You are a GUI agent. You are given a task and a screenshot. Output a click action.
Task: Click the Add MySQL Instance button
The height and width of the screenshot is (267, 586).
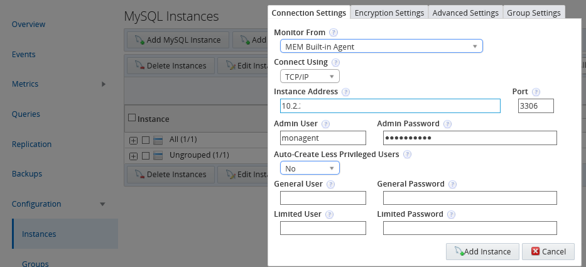click(178, 40)
